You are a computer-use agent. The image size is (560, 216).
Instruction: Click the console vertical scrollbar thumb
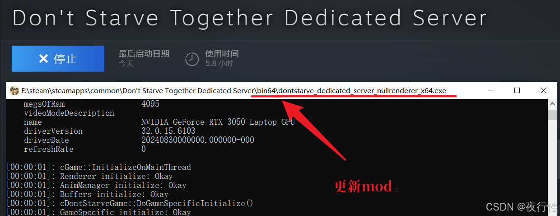coord(552,114)
